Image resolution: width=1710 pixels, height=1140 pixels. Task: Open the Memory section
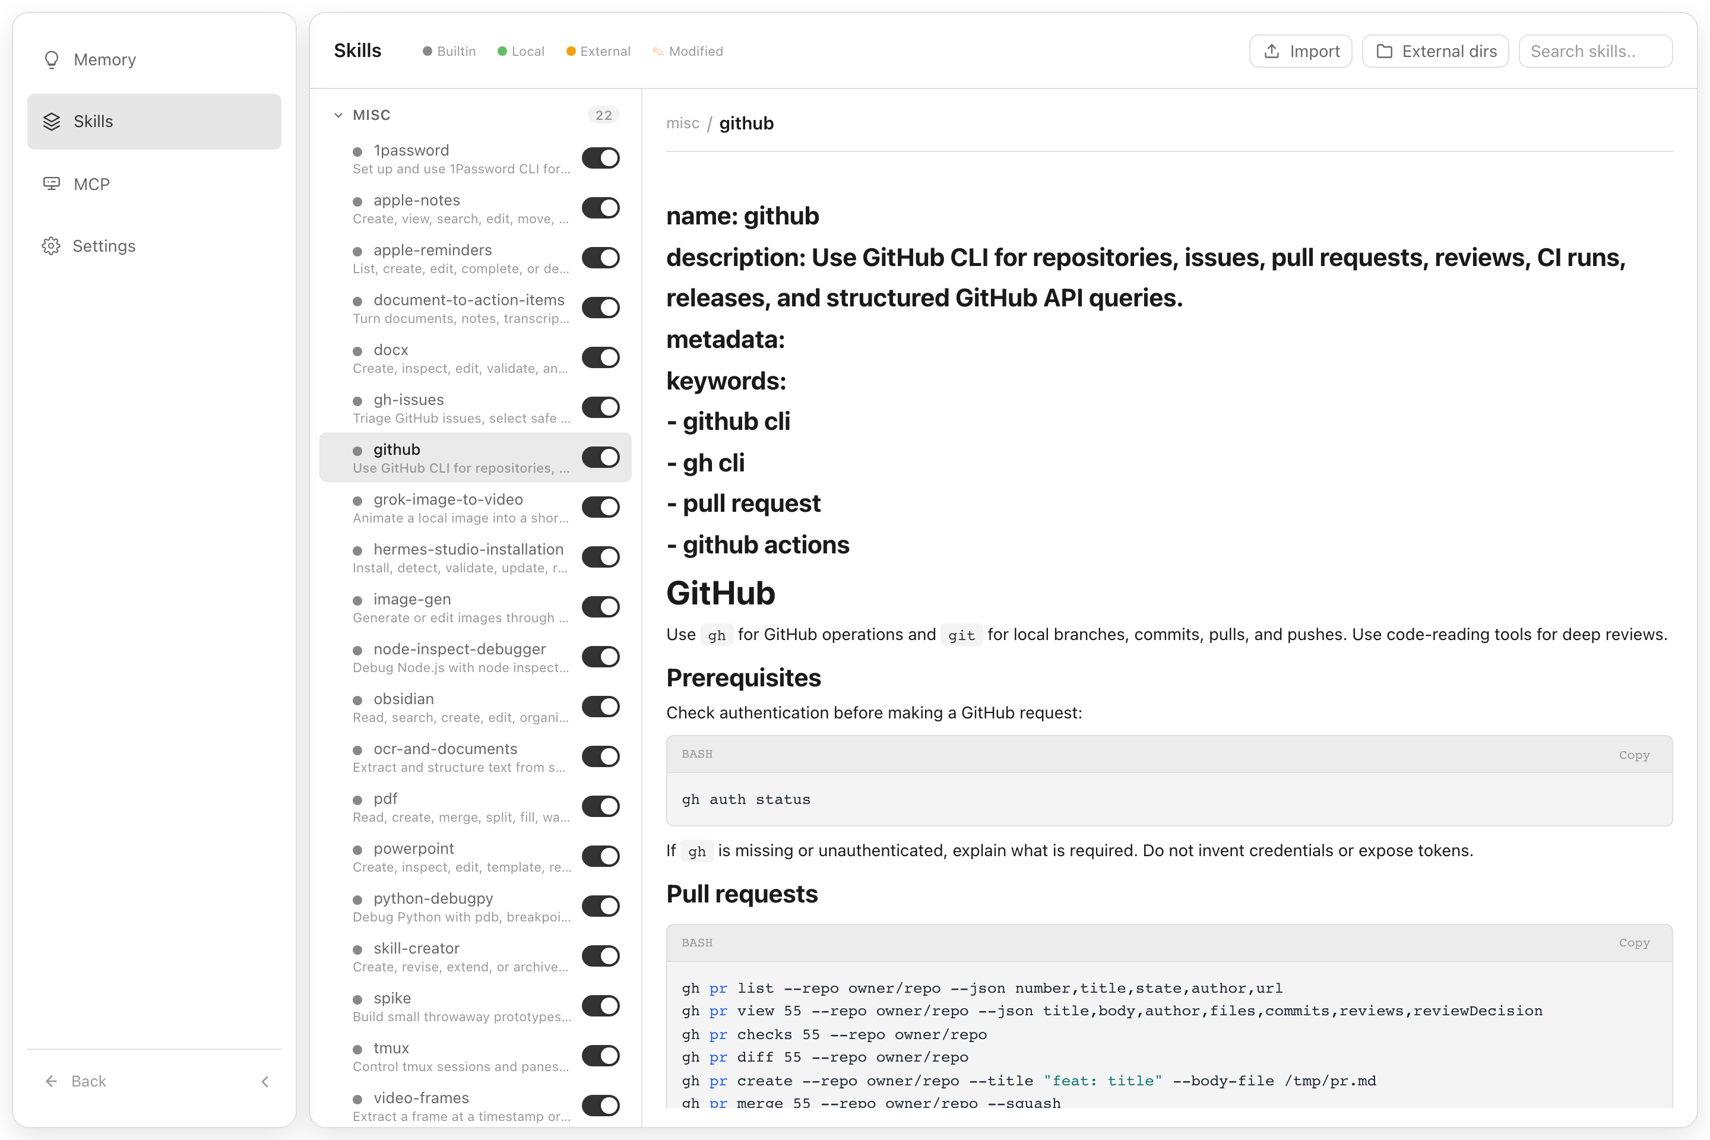154,59
